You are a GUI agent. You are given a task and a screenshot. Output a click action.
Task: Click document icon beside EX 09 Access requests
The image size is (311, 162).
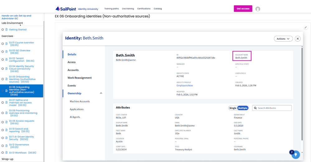pos(6,122)
